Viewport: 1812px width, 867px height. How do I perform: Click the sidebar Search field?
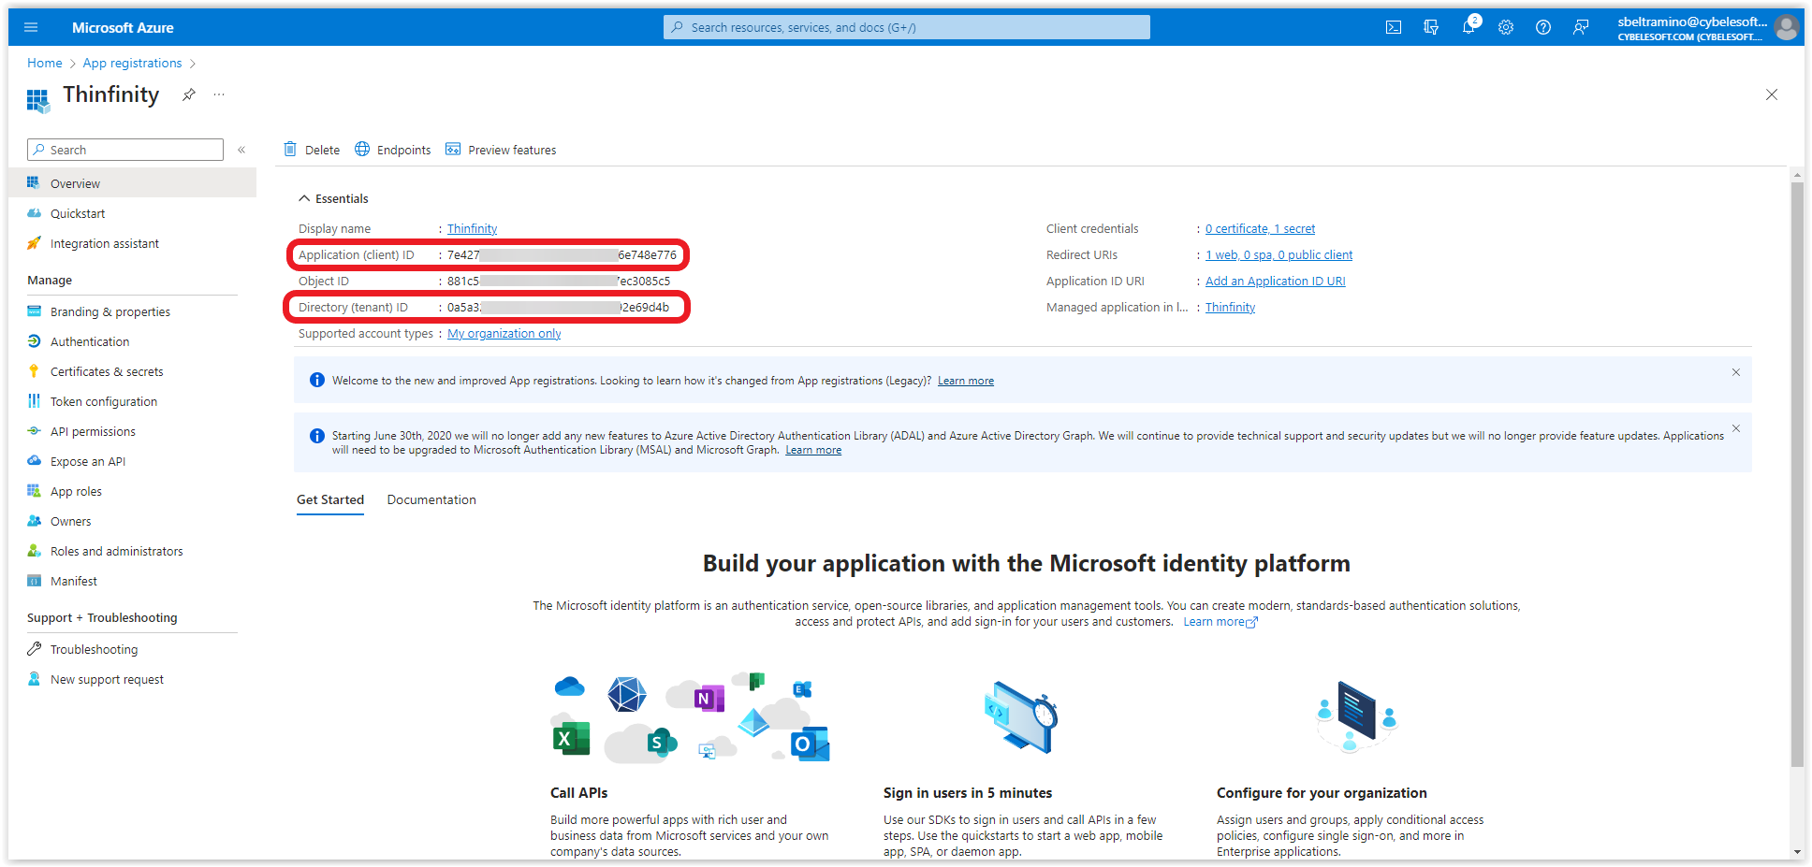(x=125, y=150)
